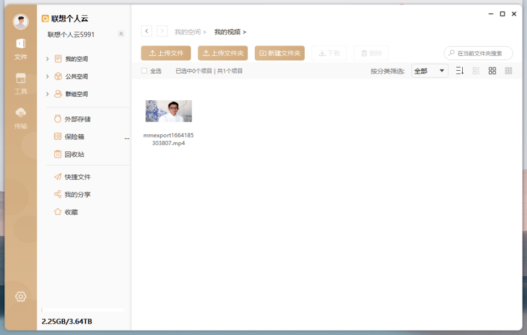Image resolution: width=527 pixels, height=335 pixels.
Task: Click the back navigation arrow
Action: point(147,31)
